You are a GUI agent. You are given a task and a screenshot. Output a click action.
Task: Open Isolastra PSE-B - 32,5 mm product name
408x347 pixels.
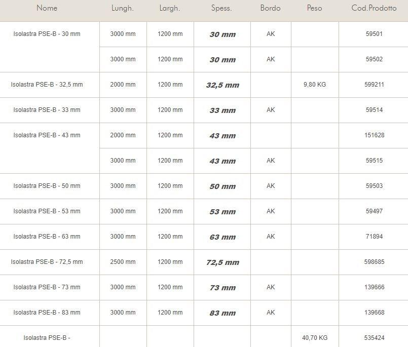47,85
